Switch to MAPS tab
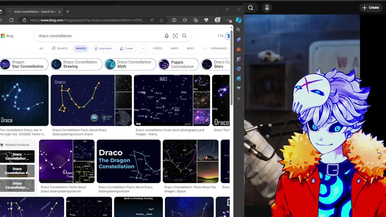386x217 pixels. coord(174,49)
